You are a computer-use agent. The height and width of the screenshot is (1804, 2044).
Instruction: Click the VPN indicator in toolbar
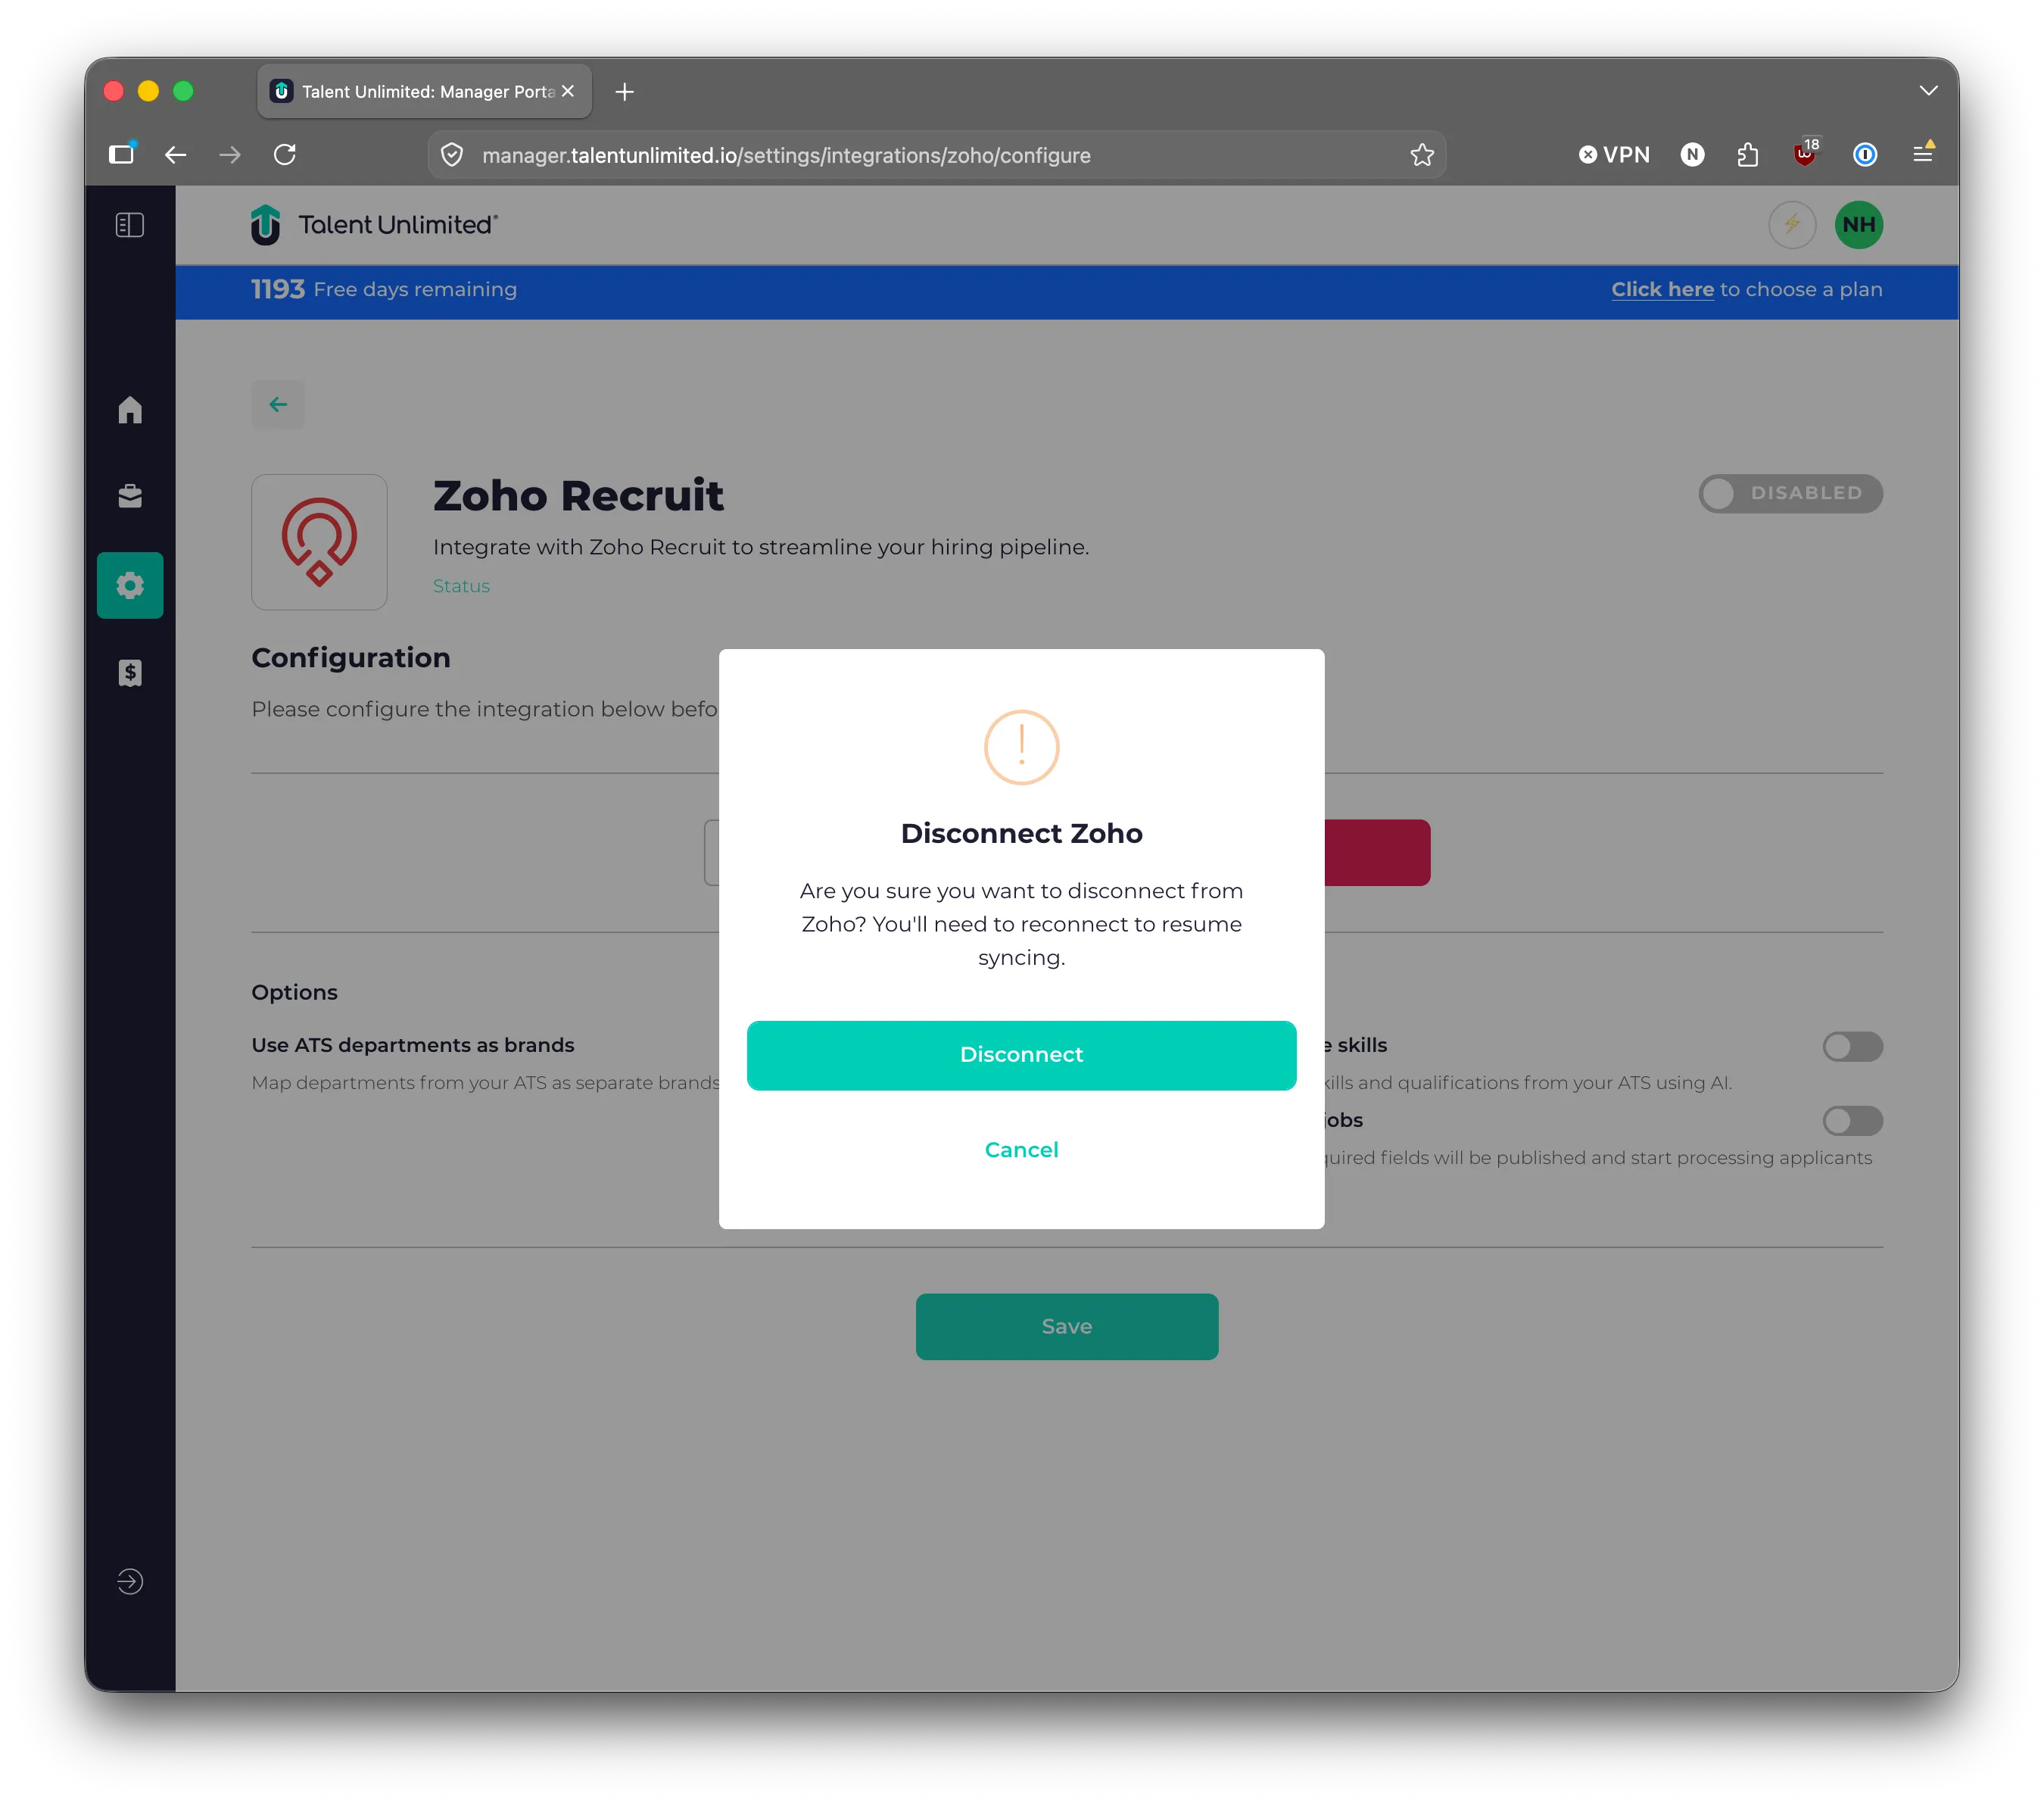pyautogui.click(x=1613, y=155)
